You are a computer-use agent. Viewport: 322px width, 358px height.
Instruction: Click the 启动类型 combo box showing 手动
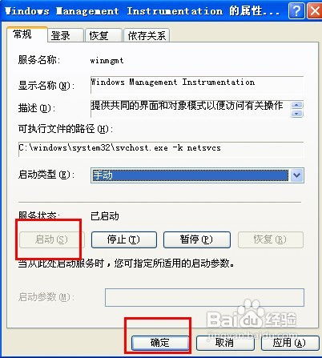click(x=197, y=175)
